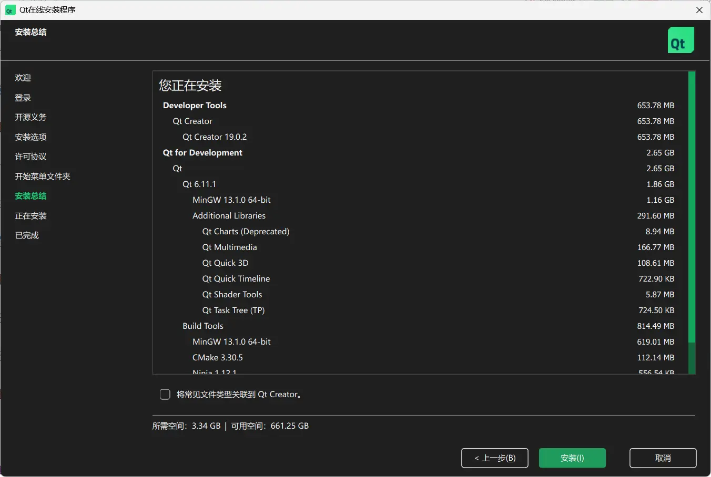Screen dimensions: 711x477
Task: Click the 8.94 MB size value
Action: click(660, 232)
